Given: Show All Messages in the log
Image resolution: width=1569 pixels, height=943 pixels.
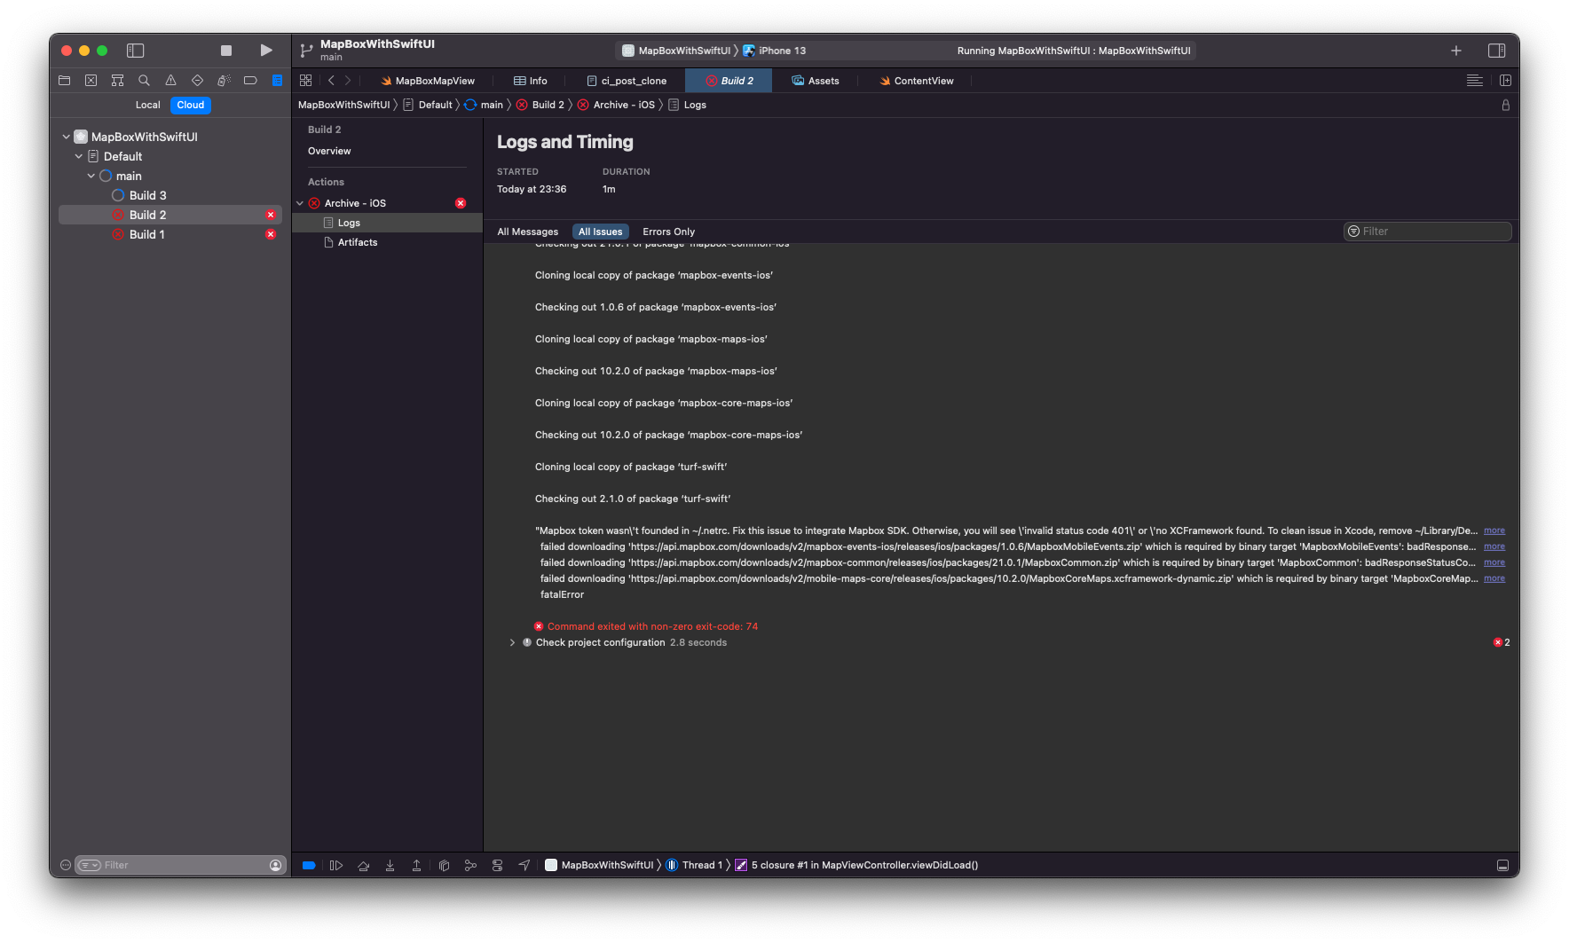Looking at the screenshot, I should (x=528, y=232).
